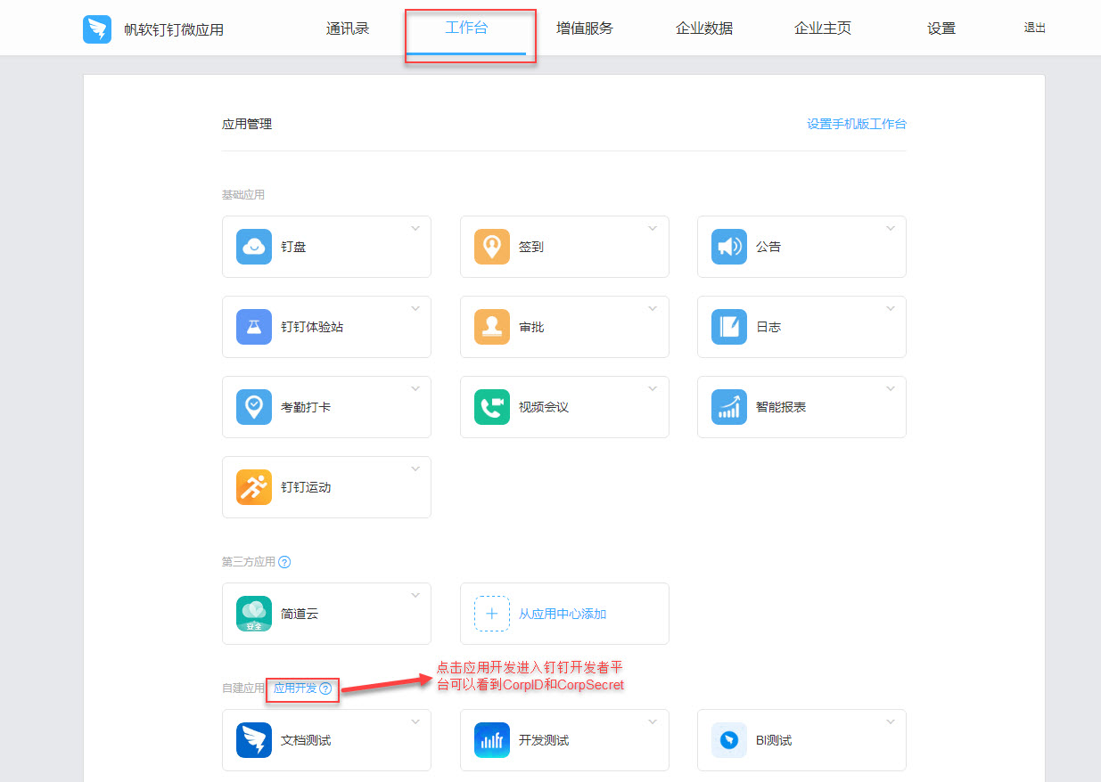Open the 文档测试 app icon

coord(254,740)
